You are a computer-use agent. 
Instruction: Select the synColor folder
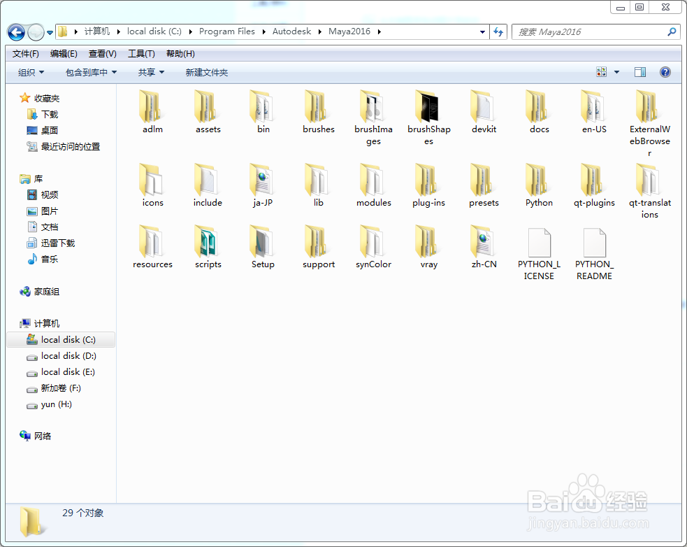point(373,246)
